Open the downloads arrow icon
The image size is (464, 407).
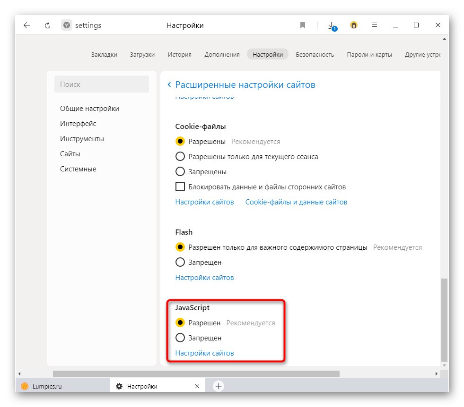tap(332, 25)
